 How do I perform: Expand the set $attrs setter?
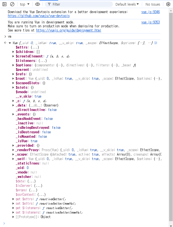(13, 204)
